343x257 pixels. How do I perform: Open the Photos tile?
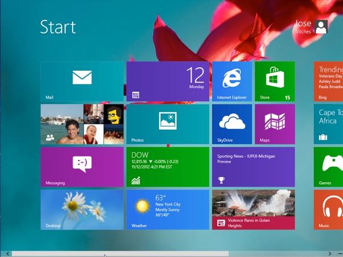[x=167, y=124]
